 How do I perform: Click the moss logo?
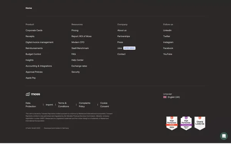pos(33,94)
